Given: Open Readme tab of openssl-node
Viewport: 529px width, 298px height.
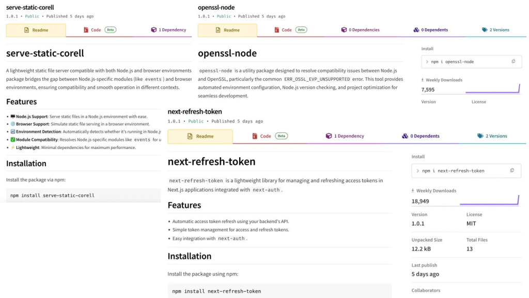Looking at the screenshot, I should pyautogui.click(x=227, y=30).
